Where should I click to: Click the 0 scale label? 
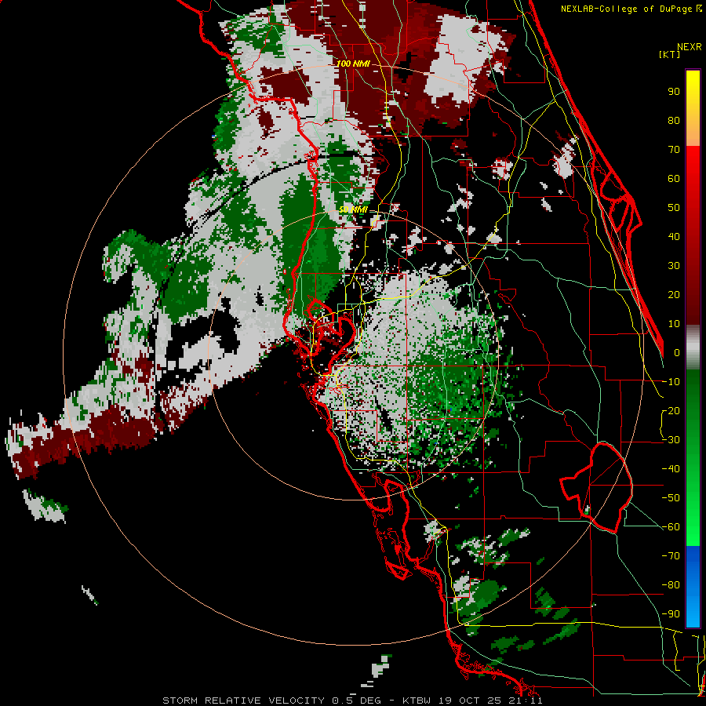[677, 352]
